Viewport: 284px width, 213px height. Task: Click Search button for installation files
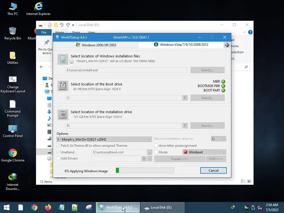(207, 70)
